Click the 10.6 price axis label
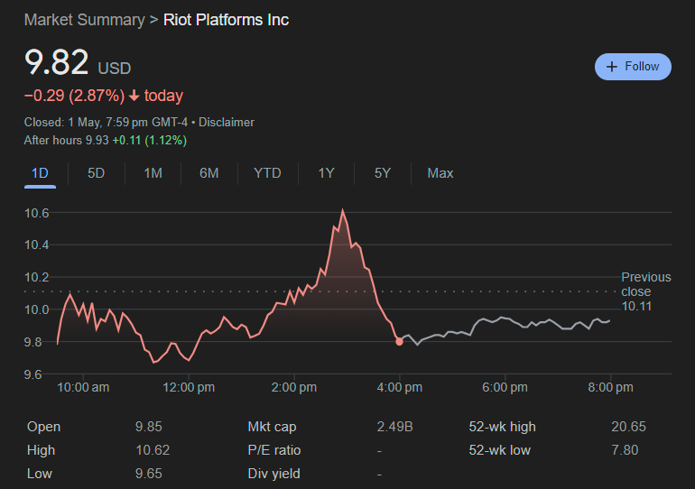The image size is (695, 489). pyautogui.click(x=36, y=213)
